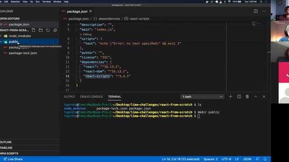Click the feedback icon in status bar
The width and height of the screenshot is (289, 162).
tap(257, 159)
